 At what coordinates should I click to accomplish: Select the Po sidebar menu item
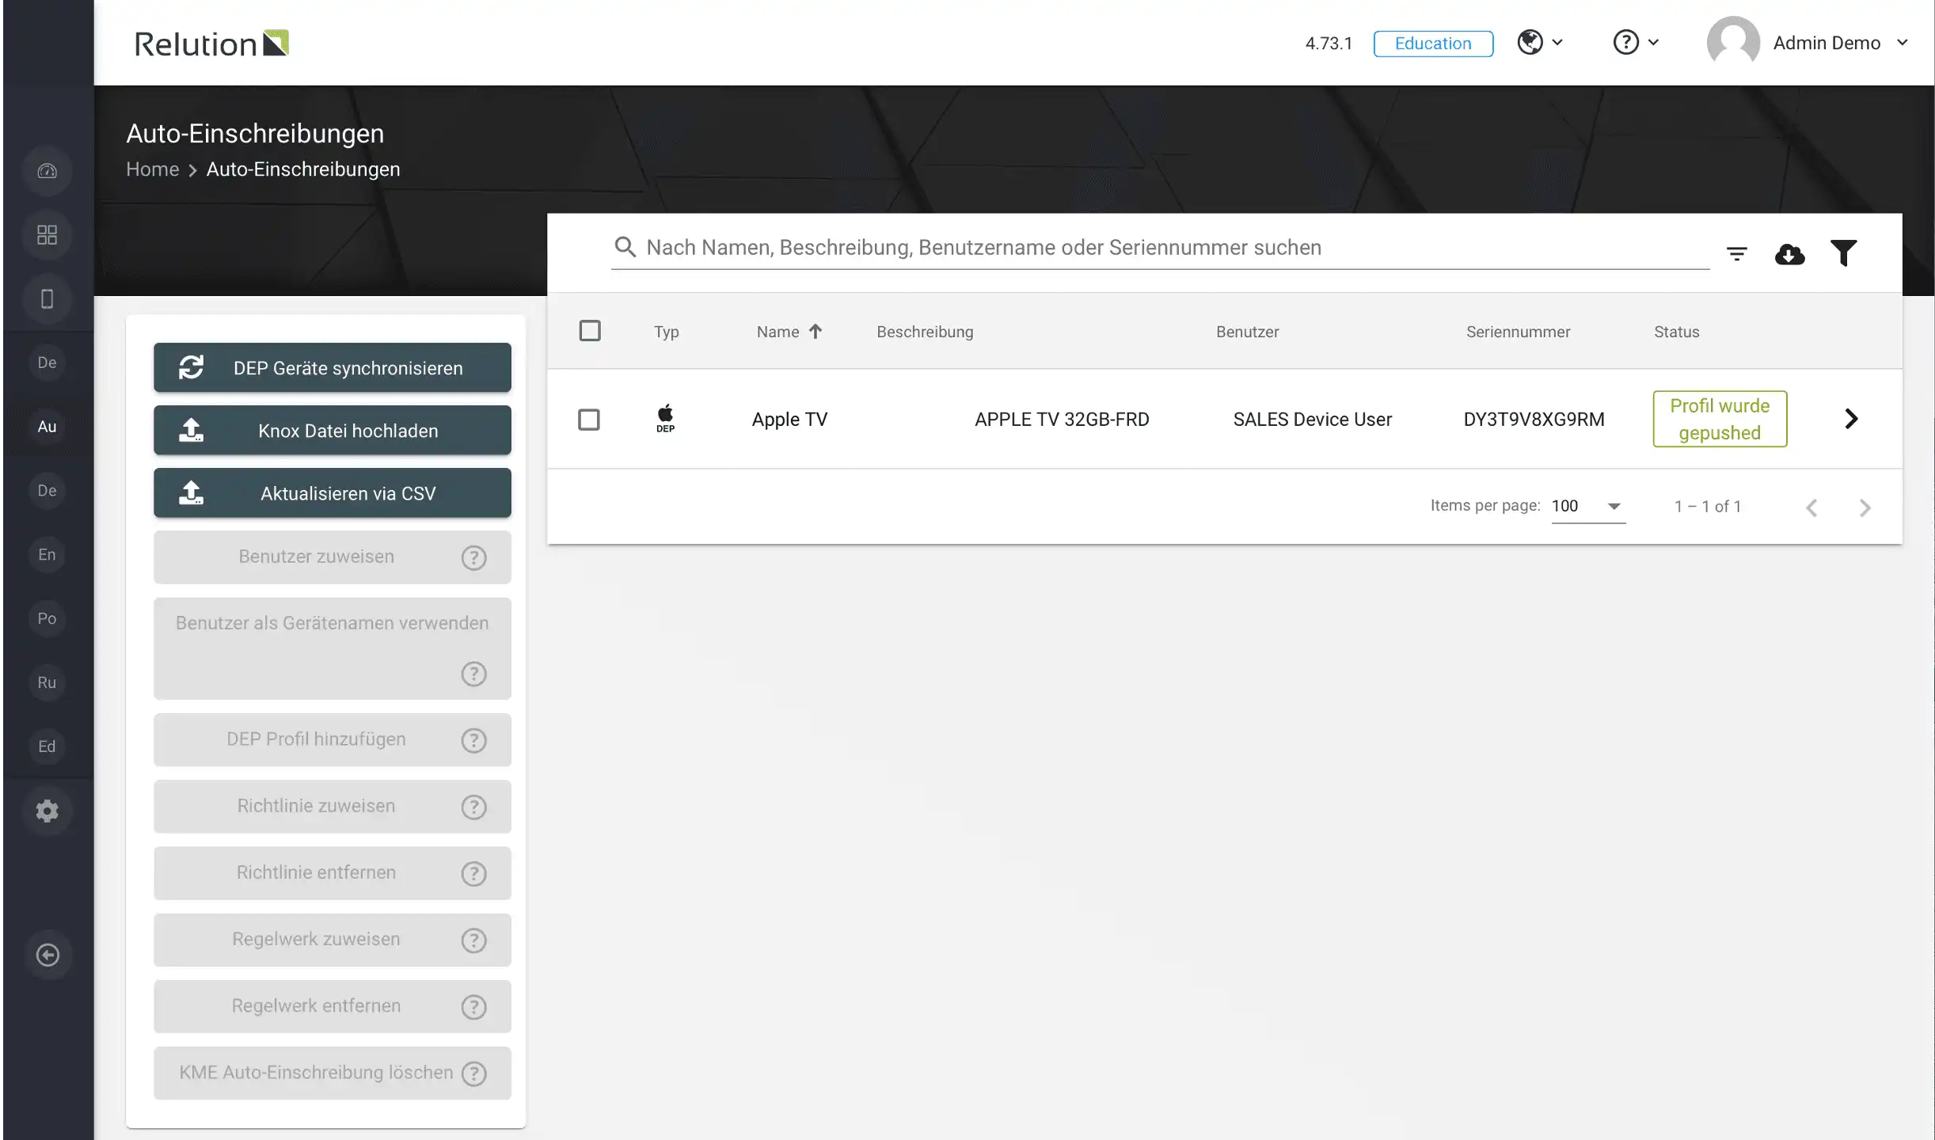(48, 618)
